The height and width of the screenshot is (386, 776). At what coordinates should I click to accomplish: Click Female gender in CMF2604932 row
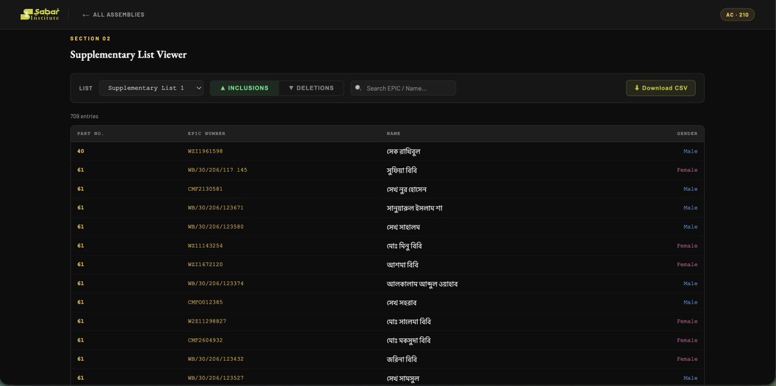[x=687, y=340]
